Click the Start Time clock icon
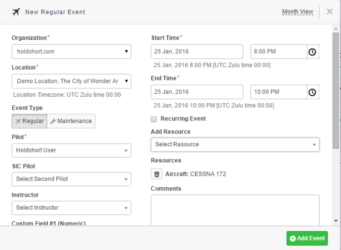 click(x=313, y=52)
